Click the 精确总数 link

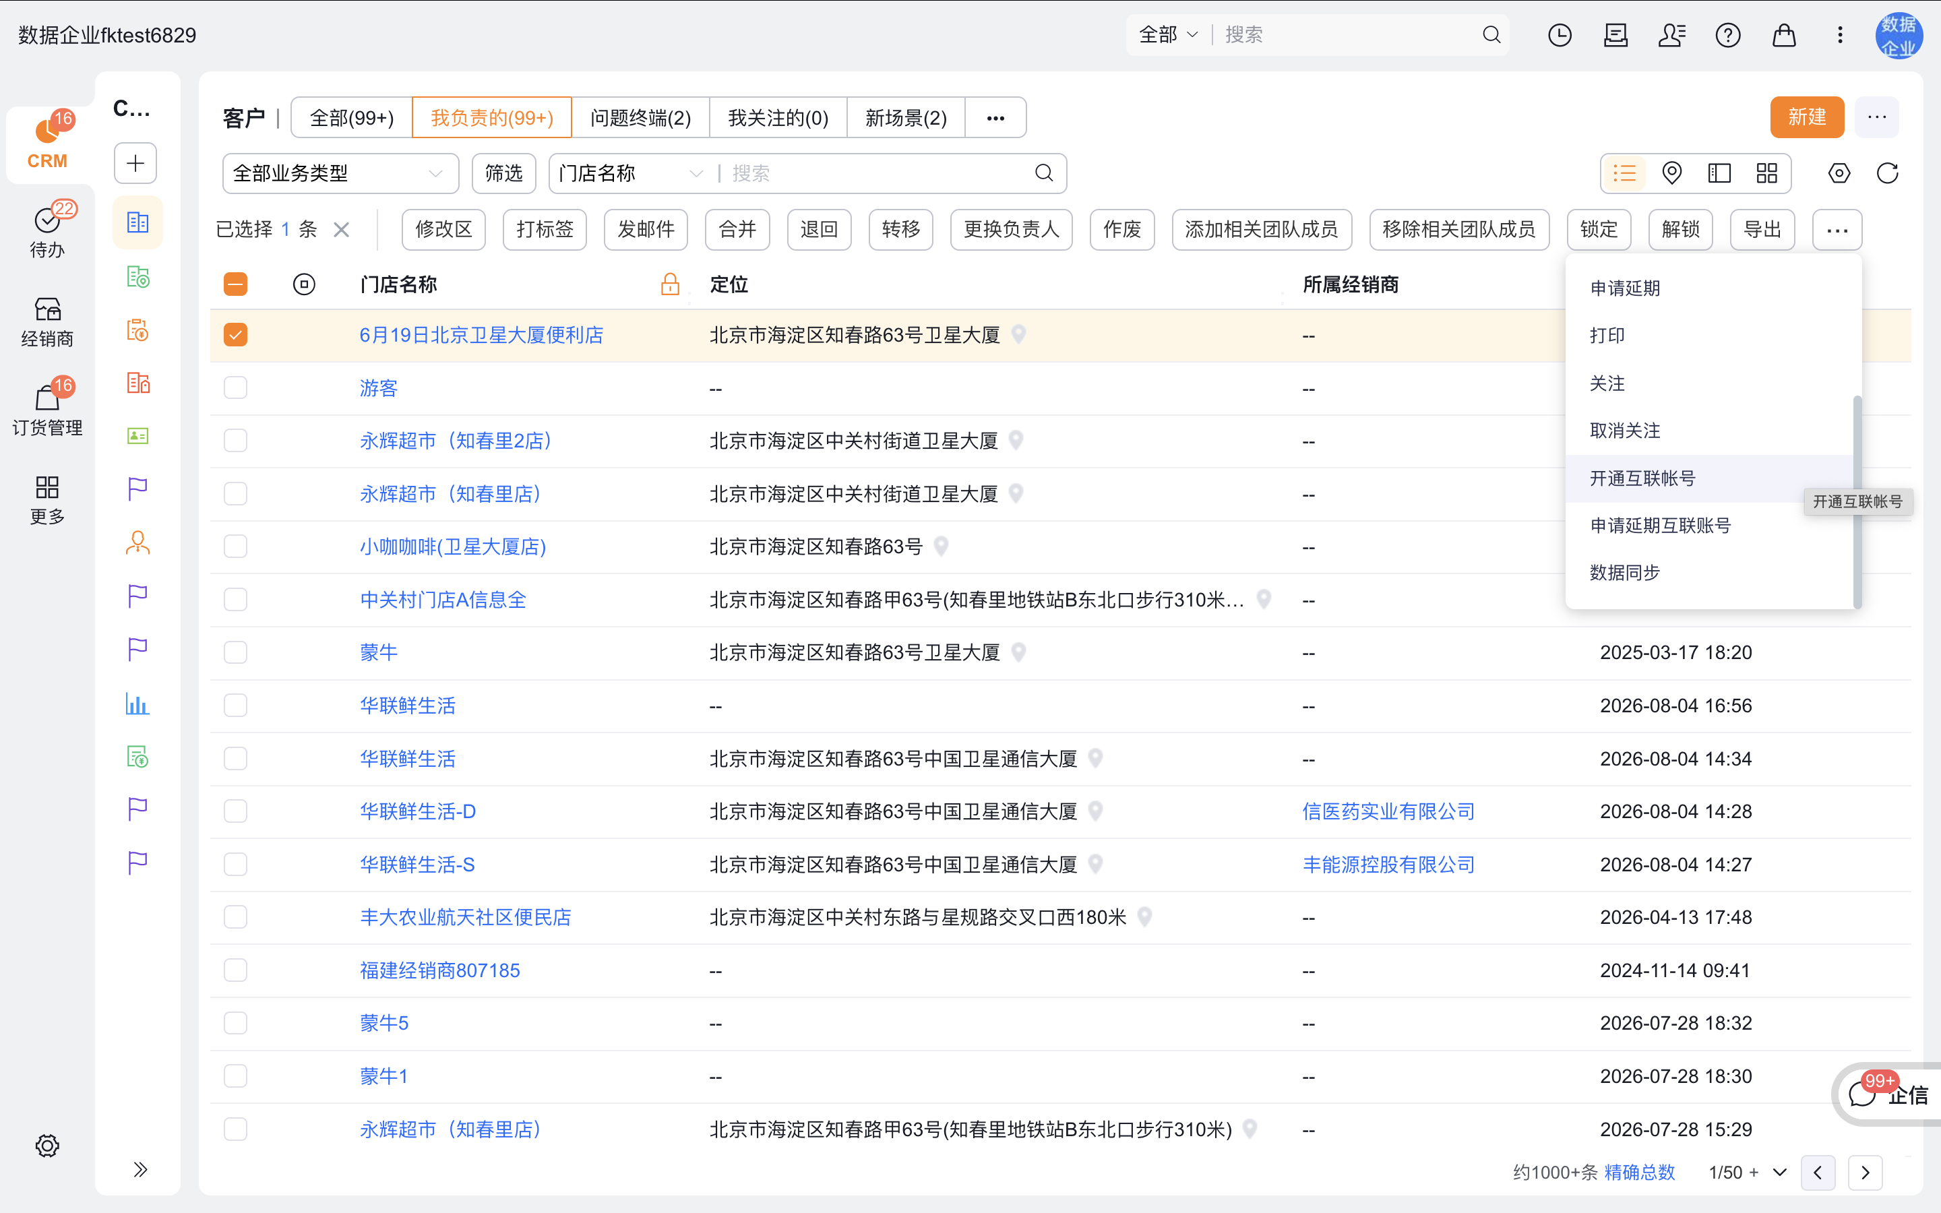(1640, 1172)
